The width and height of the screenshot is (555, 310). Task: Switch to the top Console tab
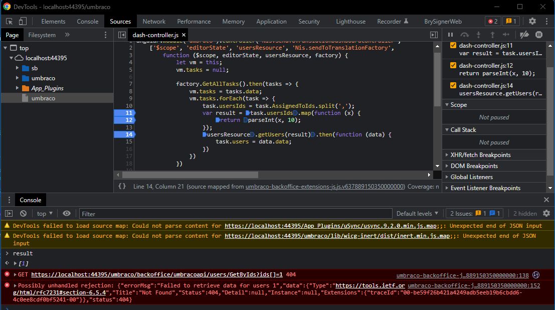(87, 21)
